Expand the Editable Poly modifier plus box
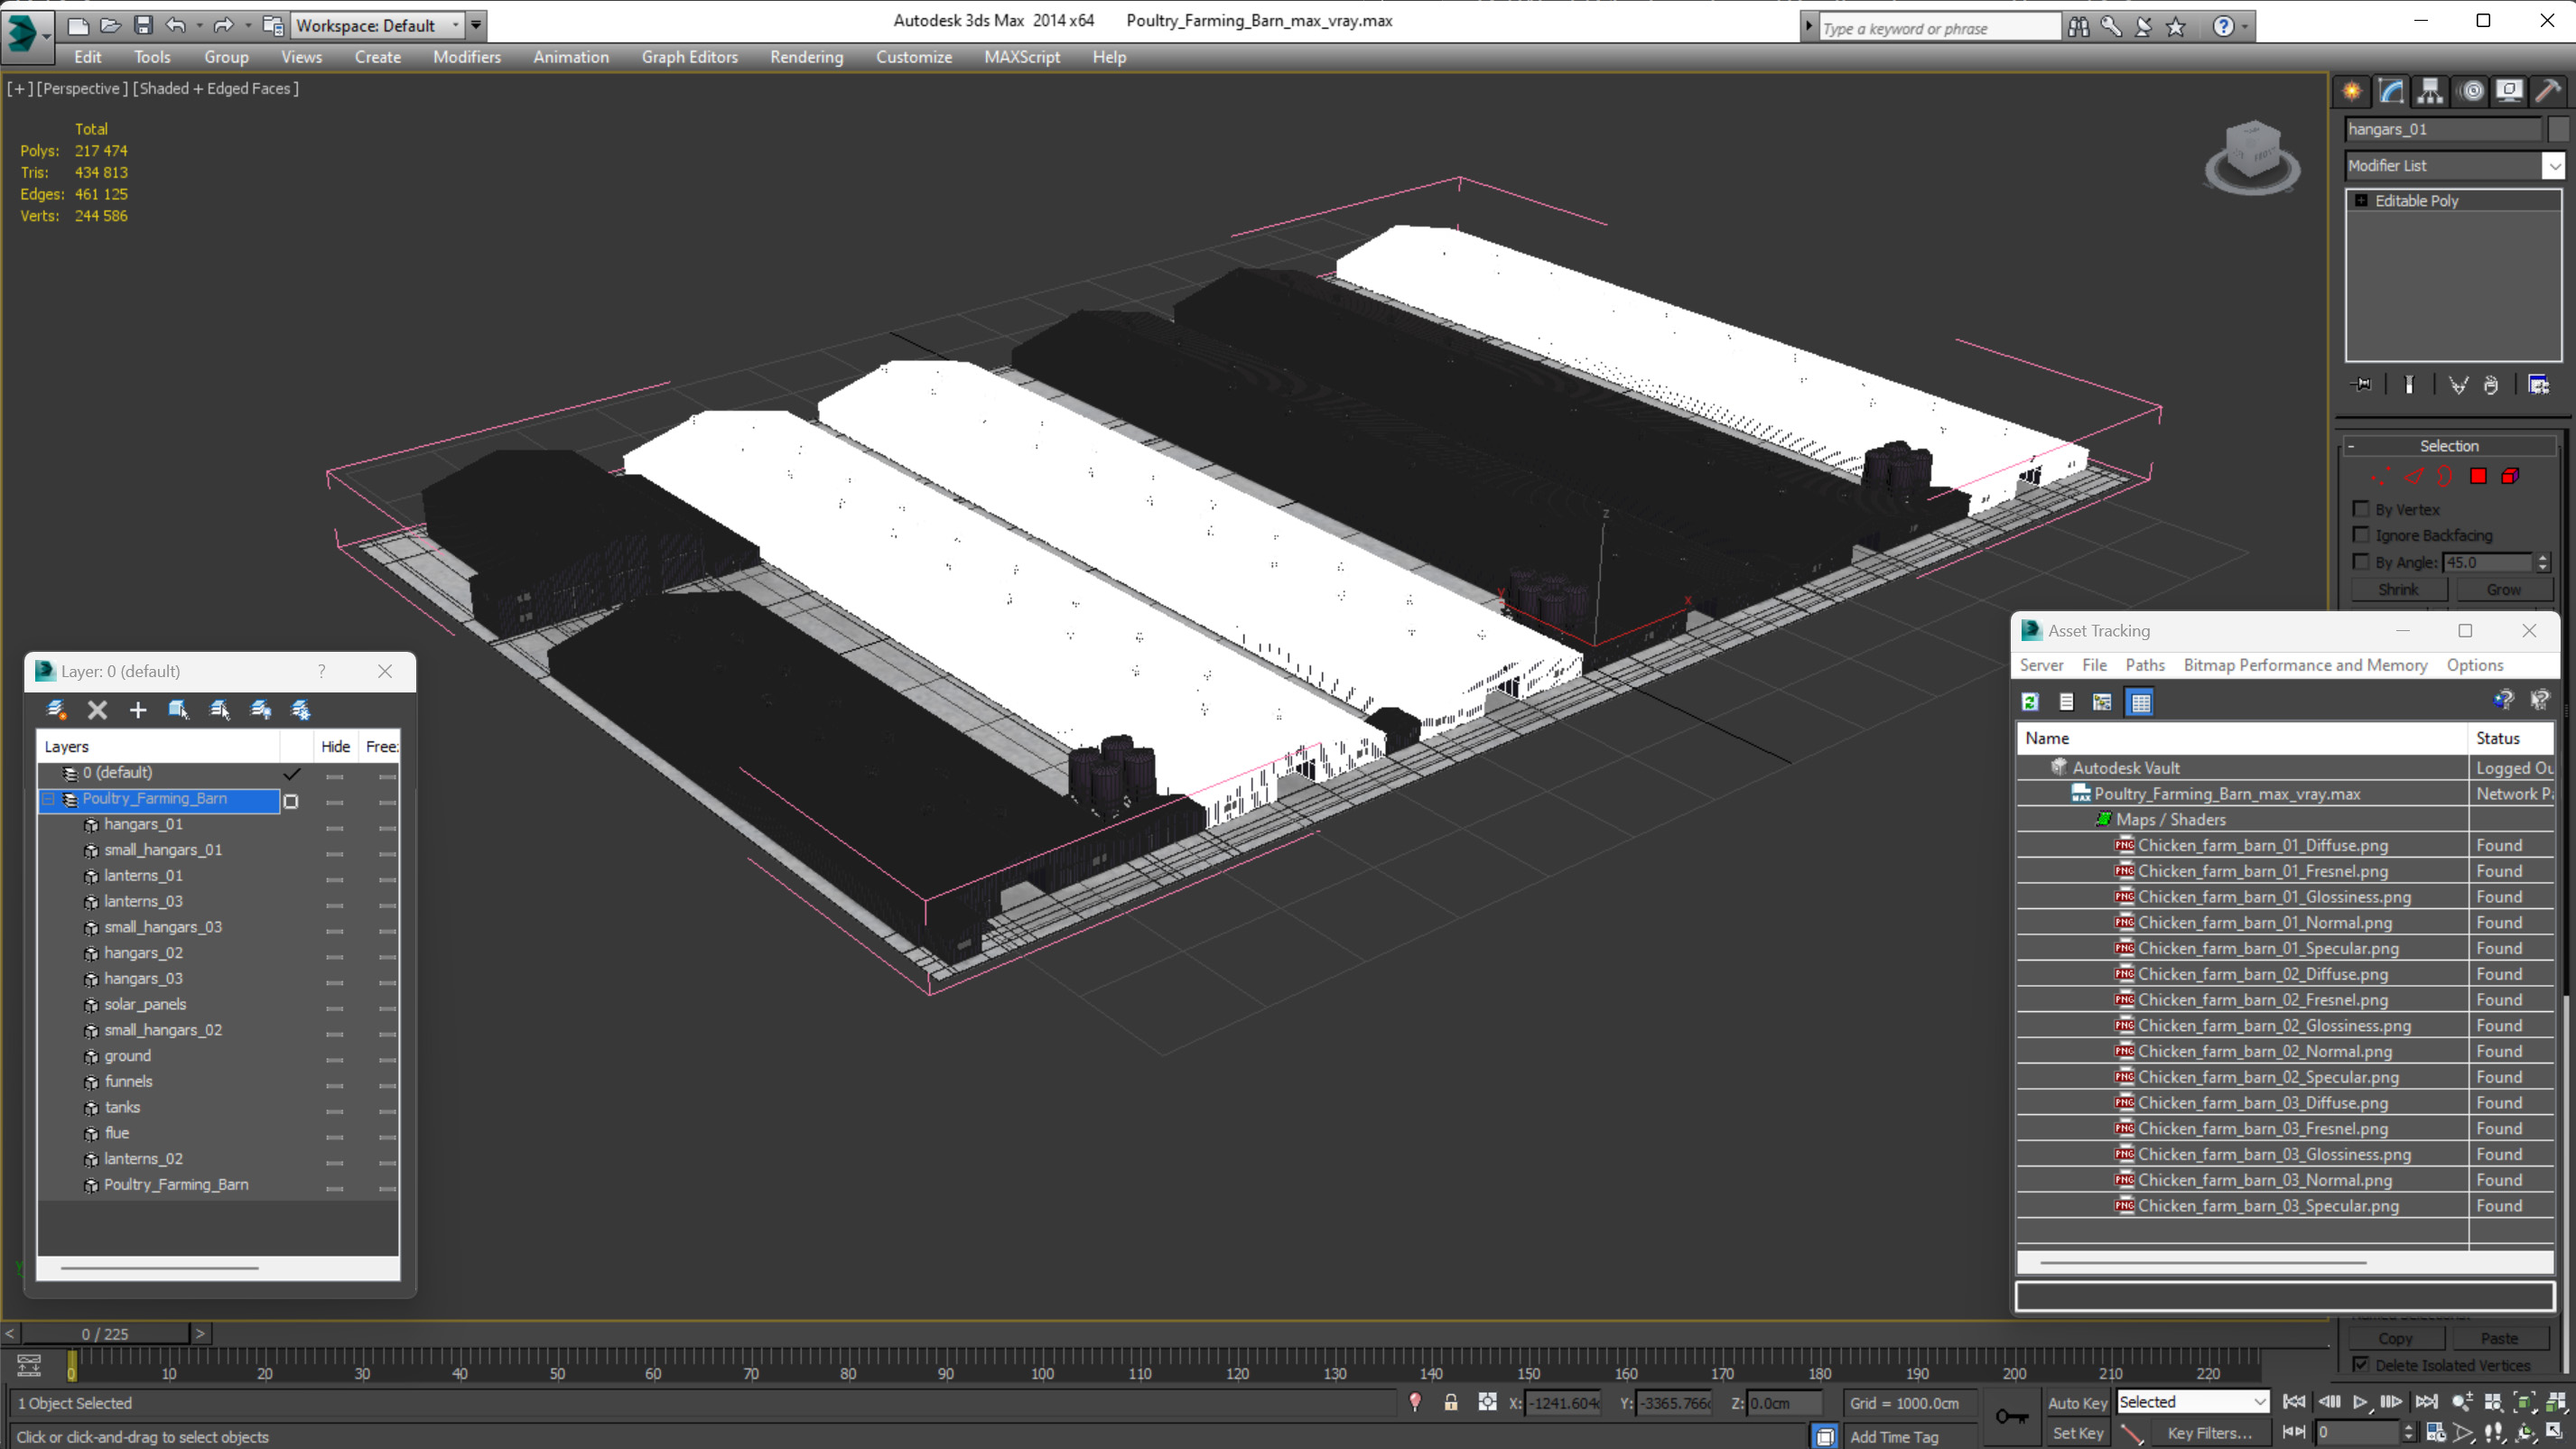The width and height of the screenshot is (2576, 1449). point(2361,201)
